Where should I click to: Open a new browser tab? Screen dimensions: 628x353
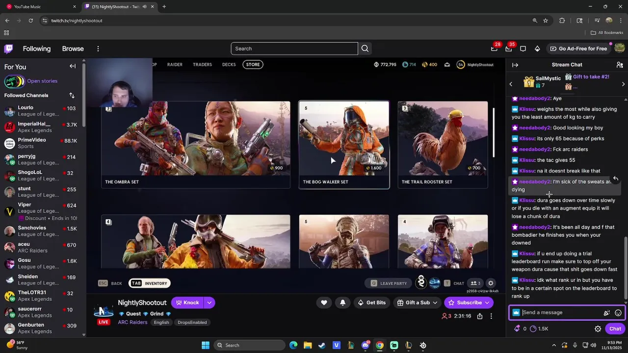(164, 6)
